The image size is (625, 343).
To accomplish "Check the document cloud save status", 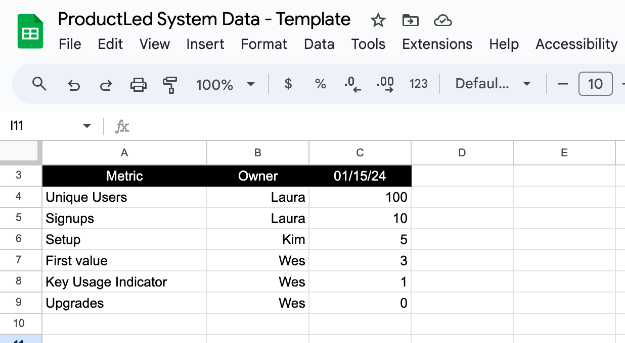I will 442,20.
